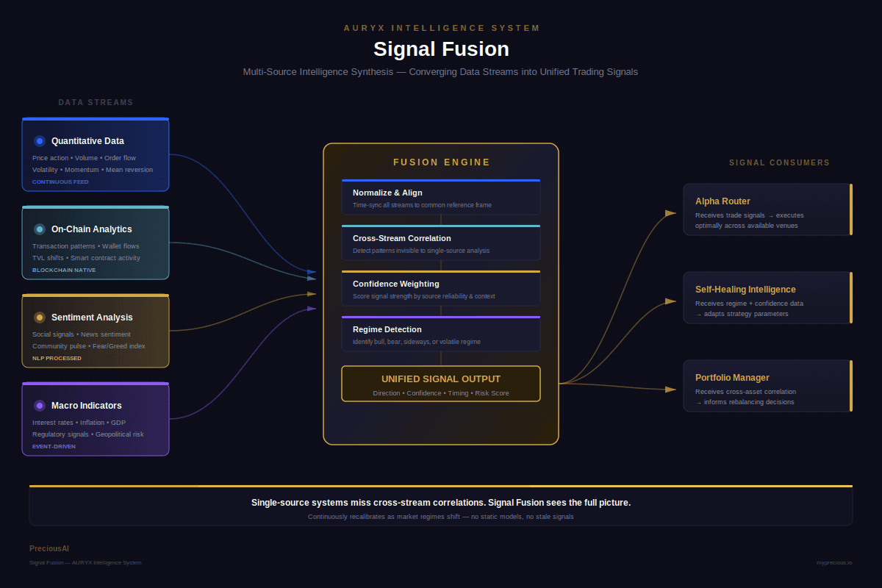Expand the Self-Healing Intelligence card
Screen dimensions: 882x588
[x=767, y=297]
